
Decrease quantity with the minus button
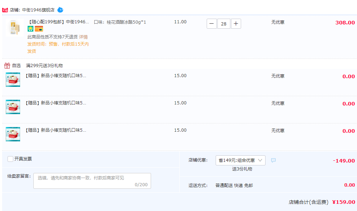click(x=212, y=24)
